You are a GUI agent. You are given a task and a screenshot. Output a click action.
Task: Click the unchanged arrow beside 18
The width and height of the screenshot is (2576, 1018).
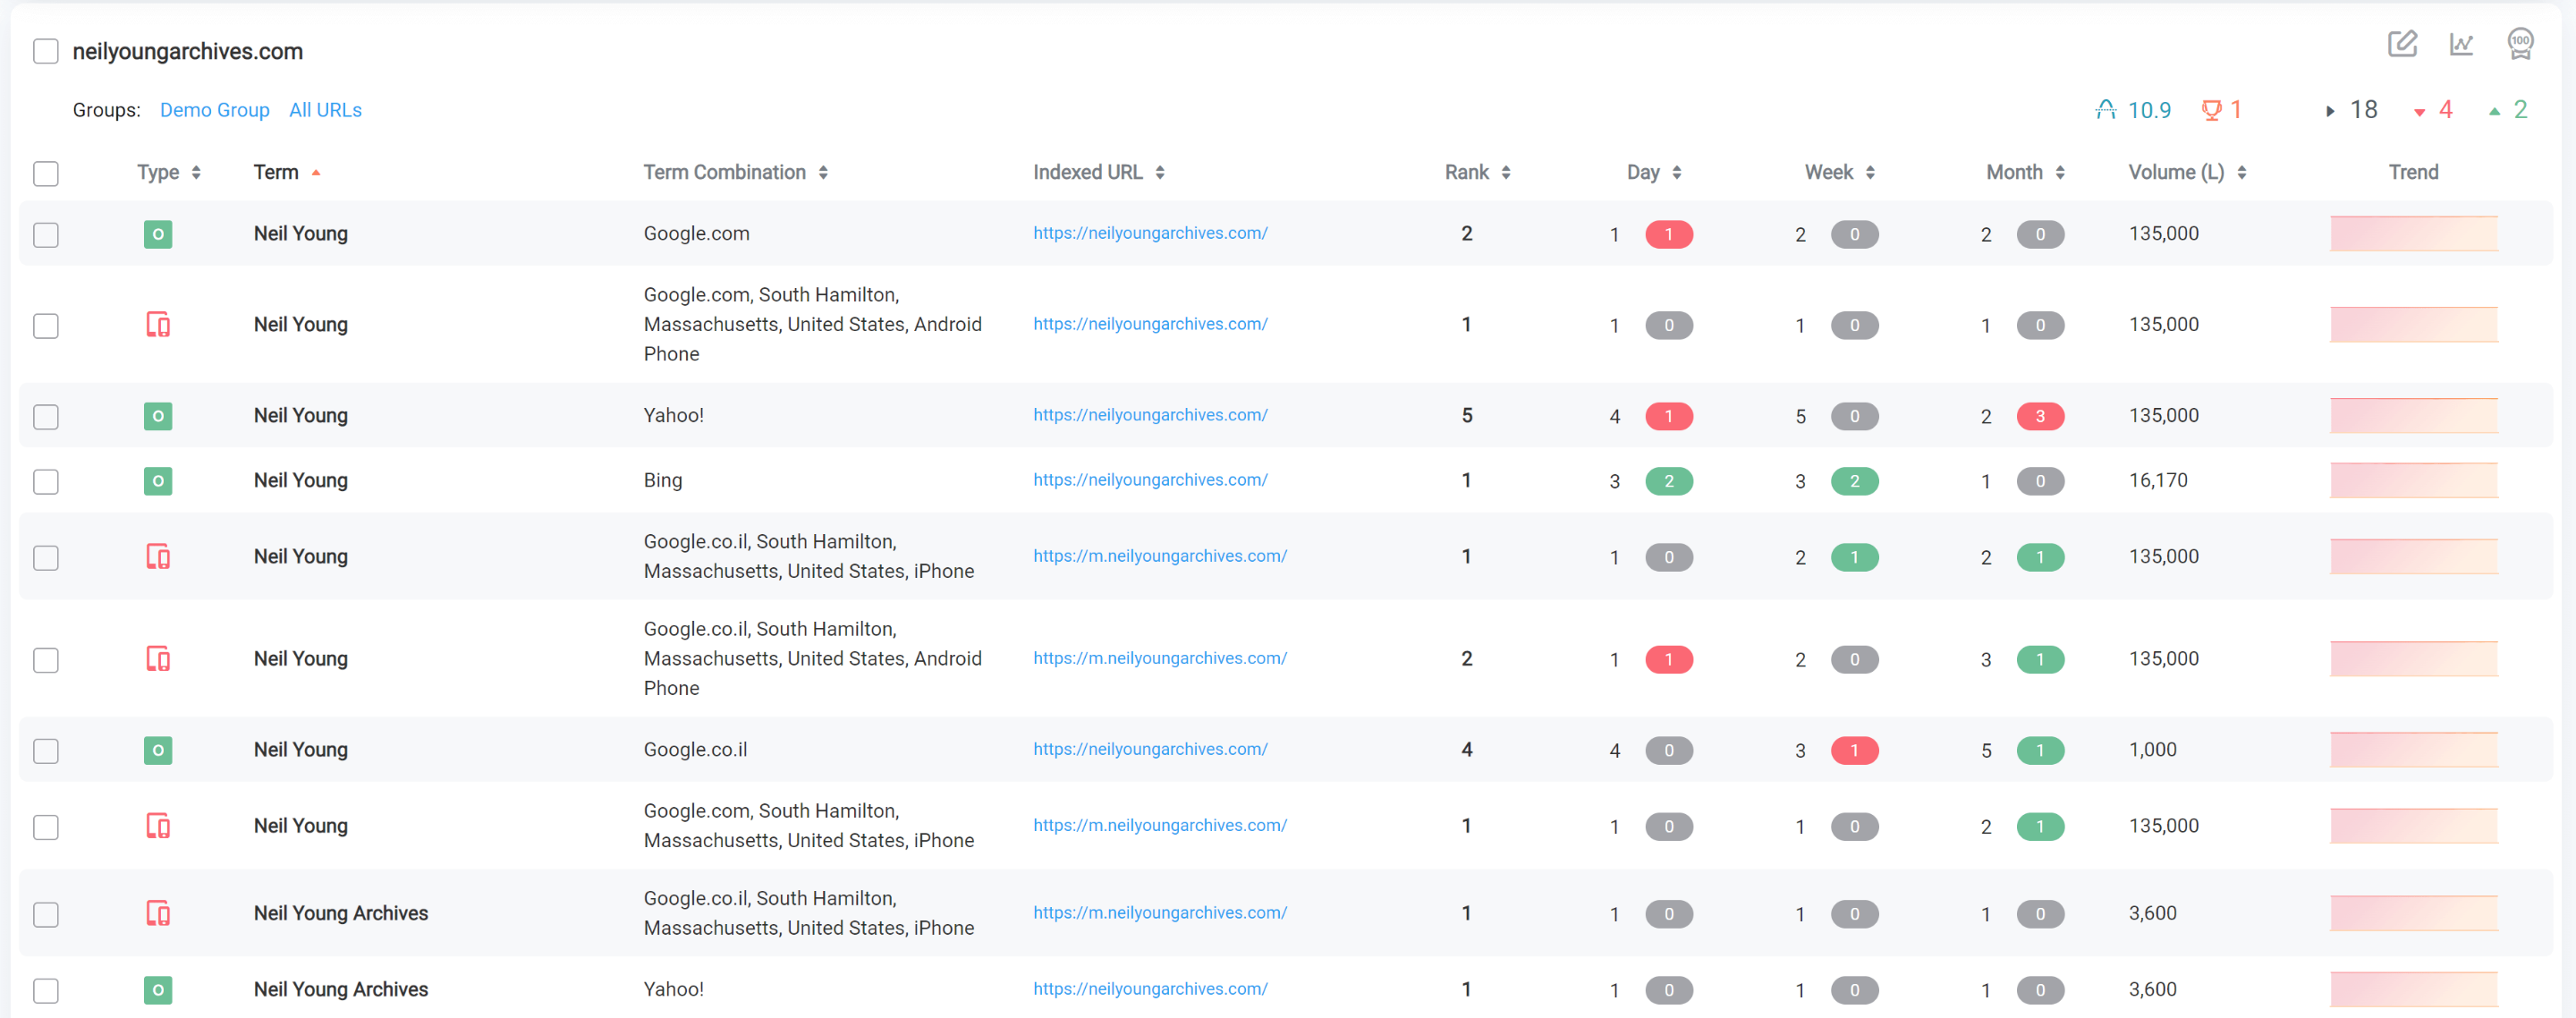[2329, 111]
